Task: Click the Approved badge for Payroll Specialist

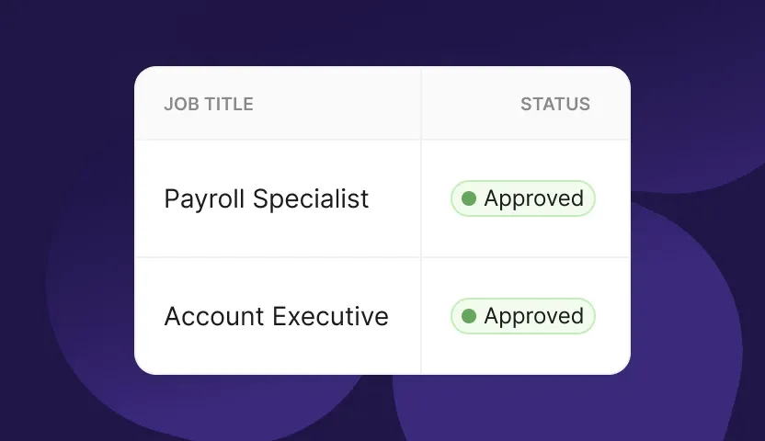Action: 522,198
